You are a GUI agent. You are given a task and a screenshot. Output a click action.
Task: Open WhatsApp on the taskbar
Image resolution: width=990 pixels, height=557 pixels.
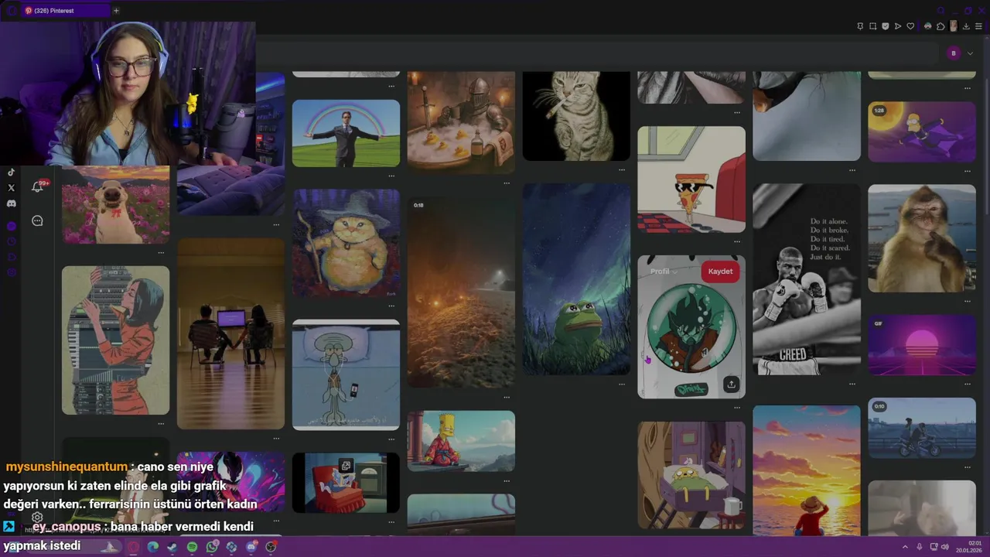pos(212,547)
